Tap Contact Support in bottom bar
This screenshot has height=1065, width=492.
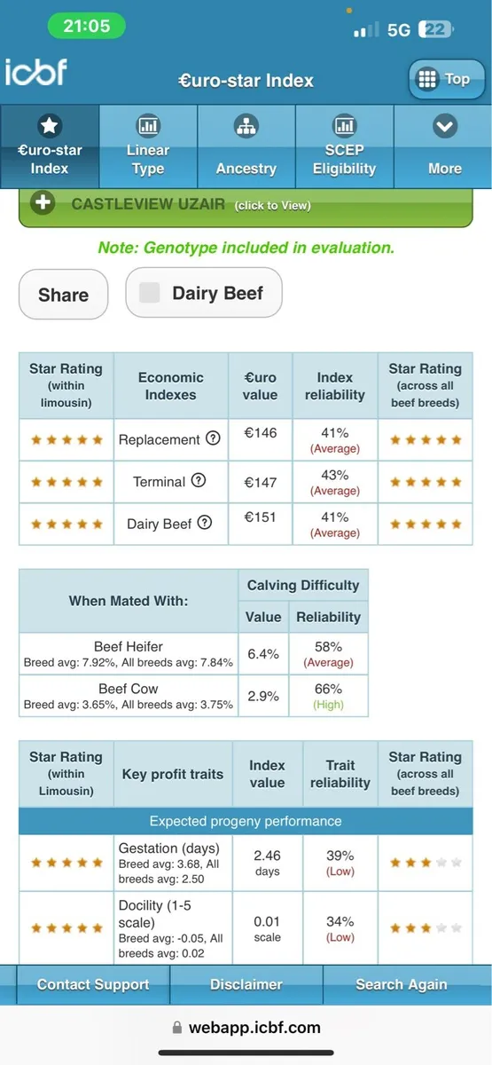(93, 984)
